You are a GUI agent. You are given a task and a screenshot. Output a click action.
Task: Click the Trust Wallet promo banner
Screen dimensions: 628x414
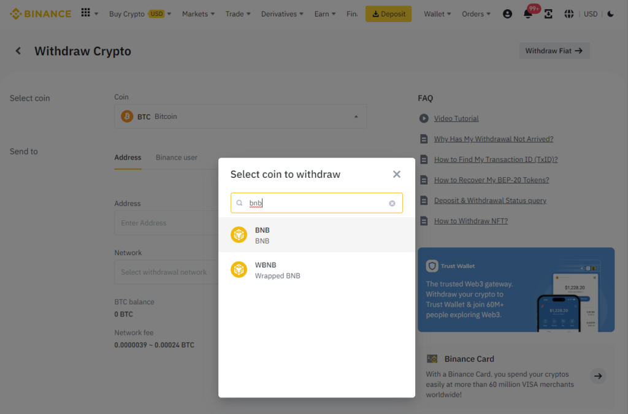pos(516,289)
